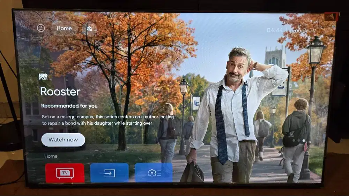Open the red Live TV tile
This screenshot has height=196, width=349.
(65, 173)
